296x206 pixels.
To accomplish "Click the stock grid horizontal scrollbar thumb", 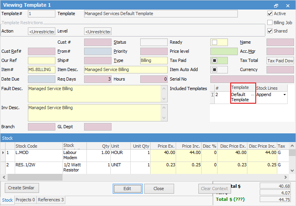I will tap(35, 177).
